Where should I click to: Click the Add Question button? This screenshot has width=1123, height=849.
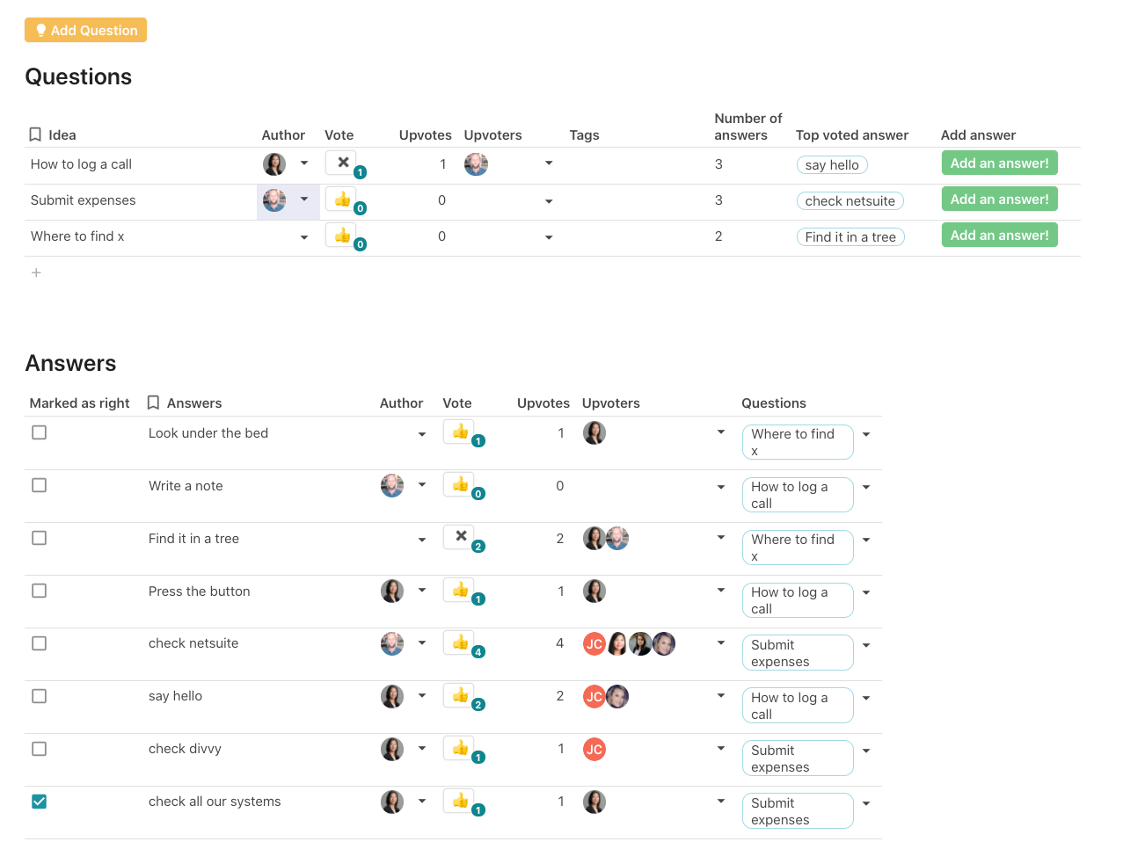point(85,30)
